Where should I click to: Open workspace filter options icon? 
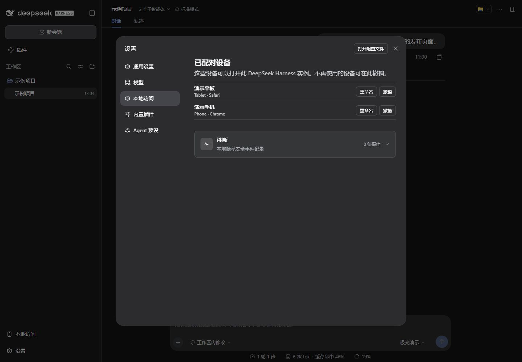tap(80, 67)
